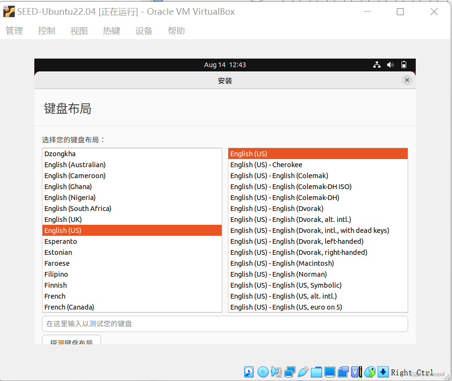452x381 pixels.
Task: Click the keyboard capture arrow icon
Action: (383, 372)
